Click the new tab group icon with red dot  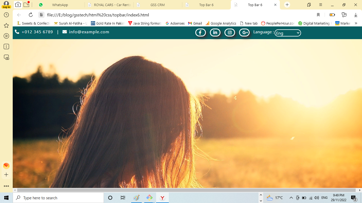[x=26, y=4]
